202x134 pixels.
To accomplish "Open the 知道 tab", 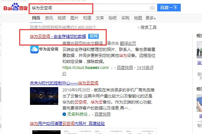I will point(87,18).
